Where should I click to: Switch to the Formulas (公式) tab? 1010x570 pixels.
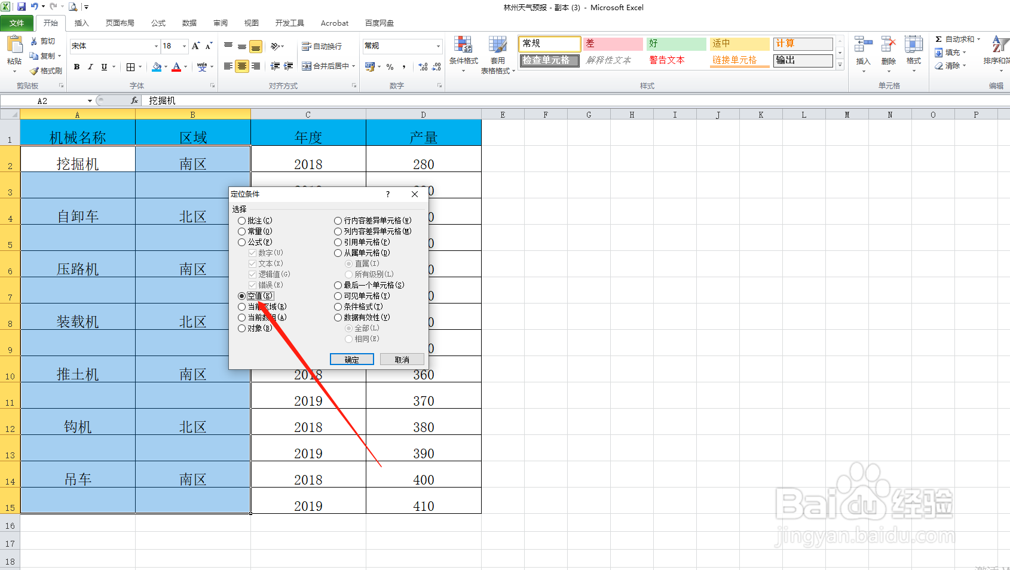[158, 23]
